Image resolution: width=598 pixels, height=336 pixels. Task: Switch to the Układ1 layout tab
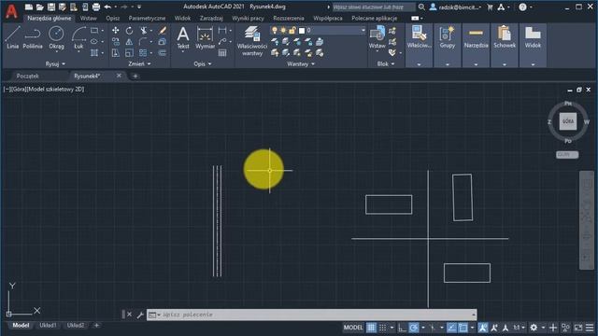[x=48, y=326]
